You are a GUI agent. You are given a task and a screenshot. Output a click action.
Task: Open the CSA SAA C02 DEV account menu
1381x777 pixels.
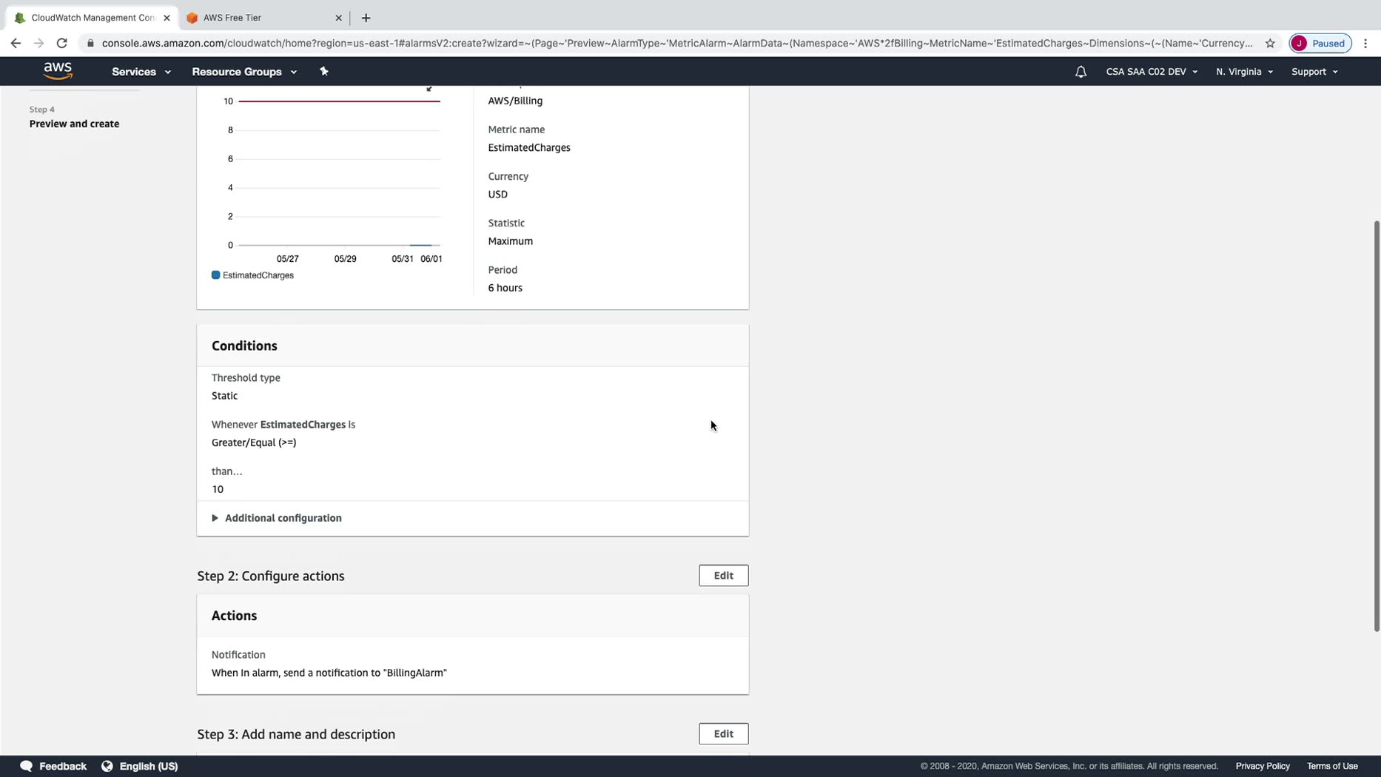[x=1152, y=72]
